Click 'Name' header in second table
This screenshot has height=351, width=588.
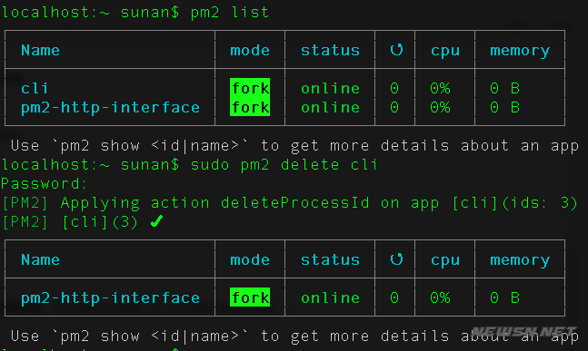40,259
